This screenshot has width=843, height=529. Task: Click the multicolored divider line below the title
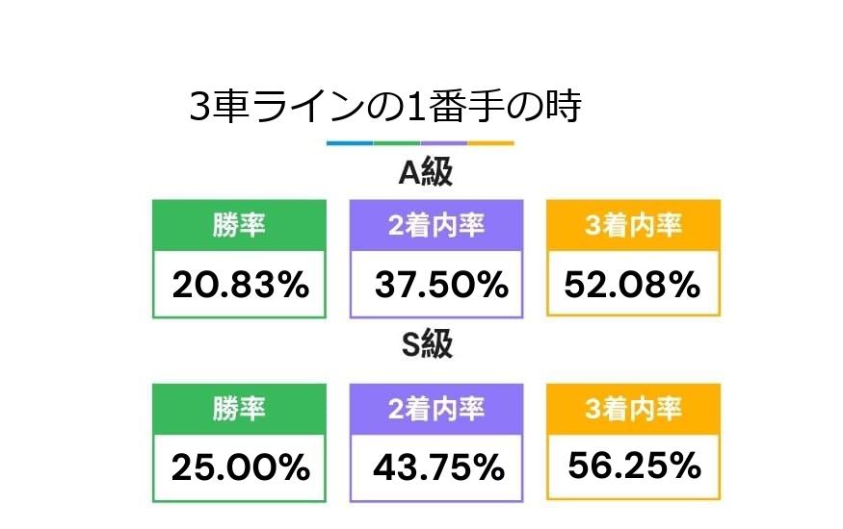pyautogui.click(x=420, y=143)
